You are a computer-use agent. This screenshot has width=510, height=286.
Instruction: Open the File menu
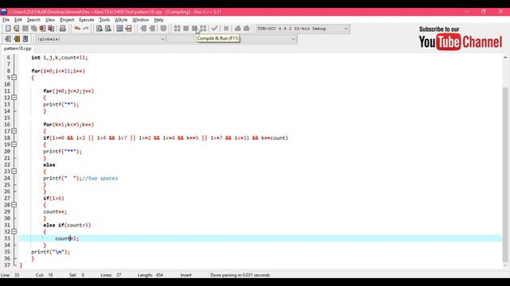coord(6,20)
